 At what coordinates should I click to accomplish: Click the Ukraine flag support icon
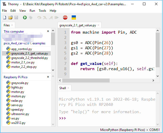click(74, 17)
